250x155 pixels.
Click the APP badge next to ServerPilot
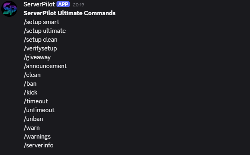coord(63,4)
